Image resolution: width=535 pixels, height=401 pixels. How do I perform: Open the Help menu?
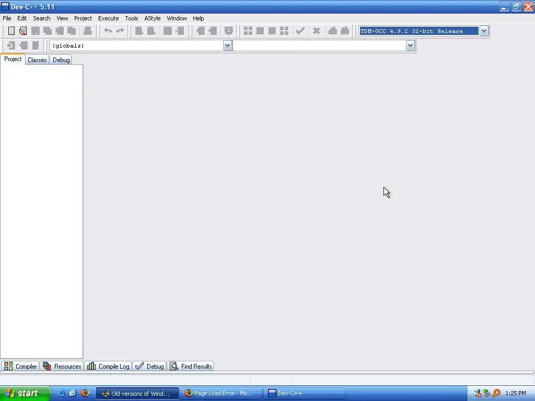(x=198, y=18)
